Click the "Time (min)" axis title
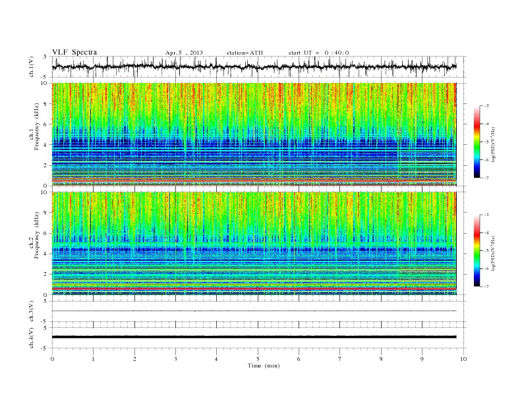 264,365
